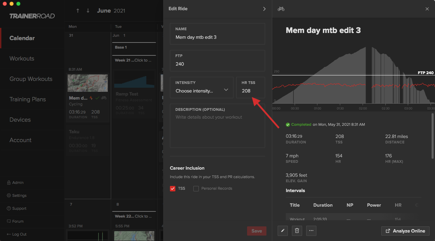Open the Workouts section
Screen dimensions: 435x241
click(22, 58)
